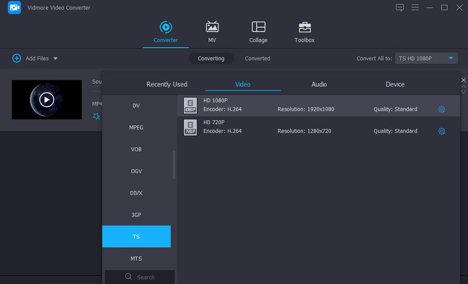Click the format Search field

pos(140,277)
